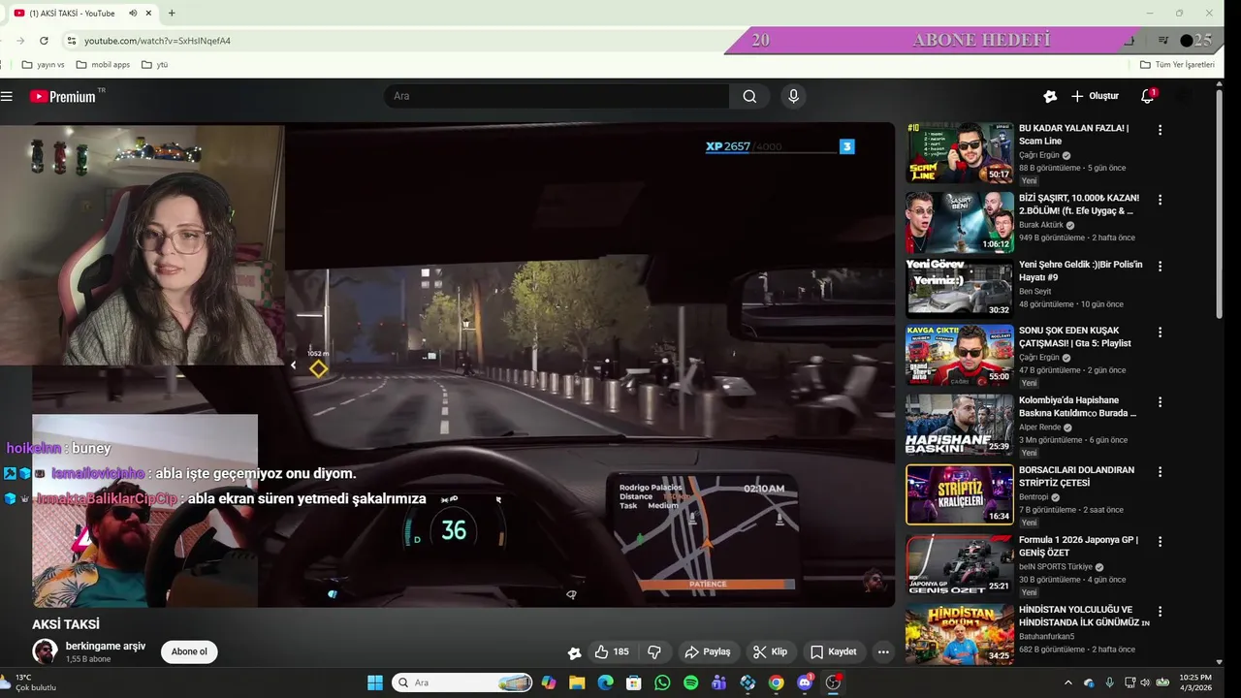Open options for BİZİ ŞAŞIRT video
The height and width of the screenshot is (698, 1241).
[1160, 200]
